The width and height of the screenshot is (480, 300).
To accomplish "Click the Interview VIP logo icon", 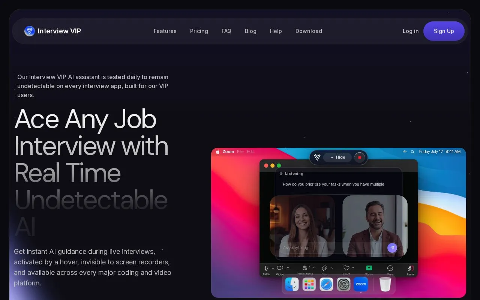I will pos(30,31).
